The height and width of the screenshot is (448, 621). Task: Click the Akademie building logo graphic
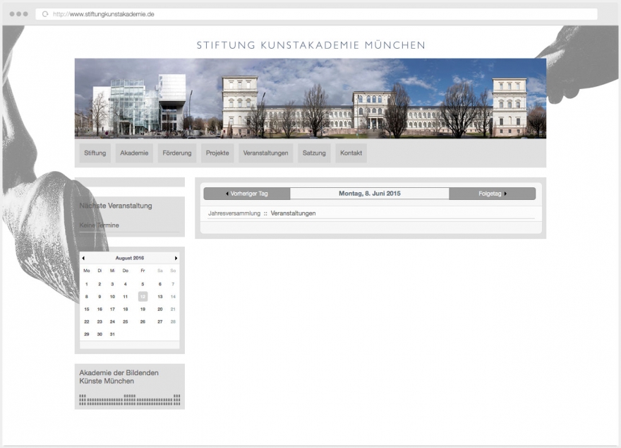click(130, 400)
